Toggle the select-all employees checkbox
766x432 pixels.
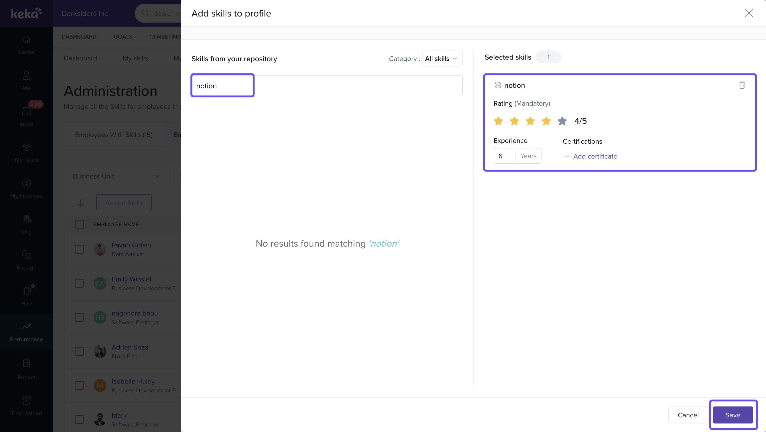coord(79,224)
